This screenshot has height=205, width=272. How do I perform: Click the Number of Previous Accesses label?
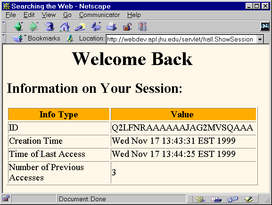tap(46, 172)
